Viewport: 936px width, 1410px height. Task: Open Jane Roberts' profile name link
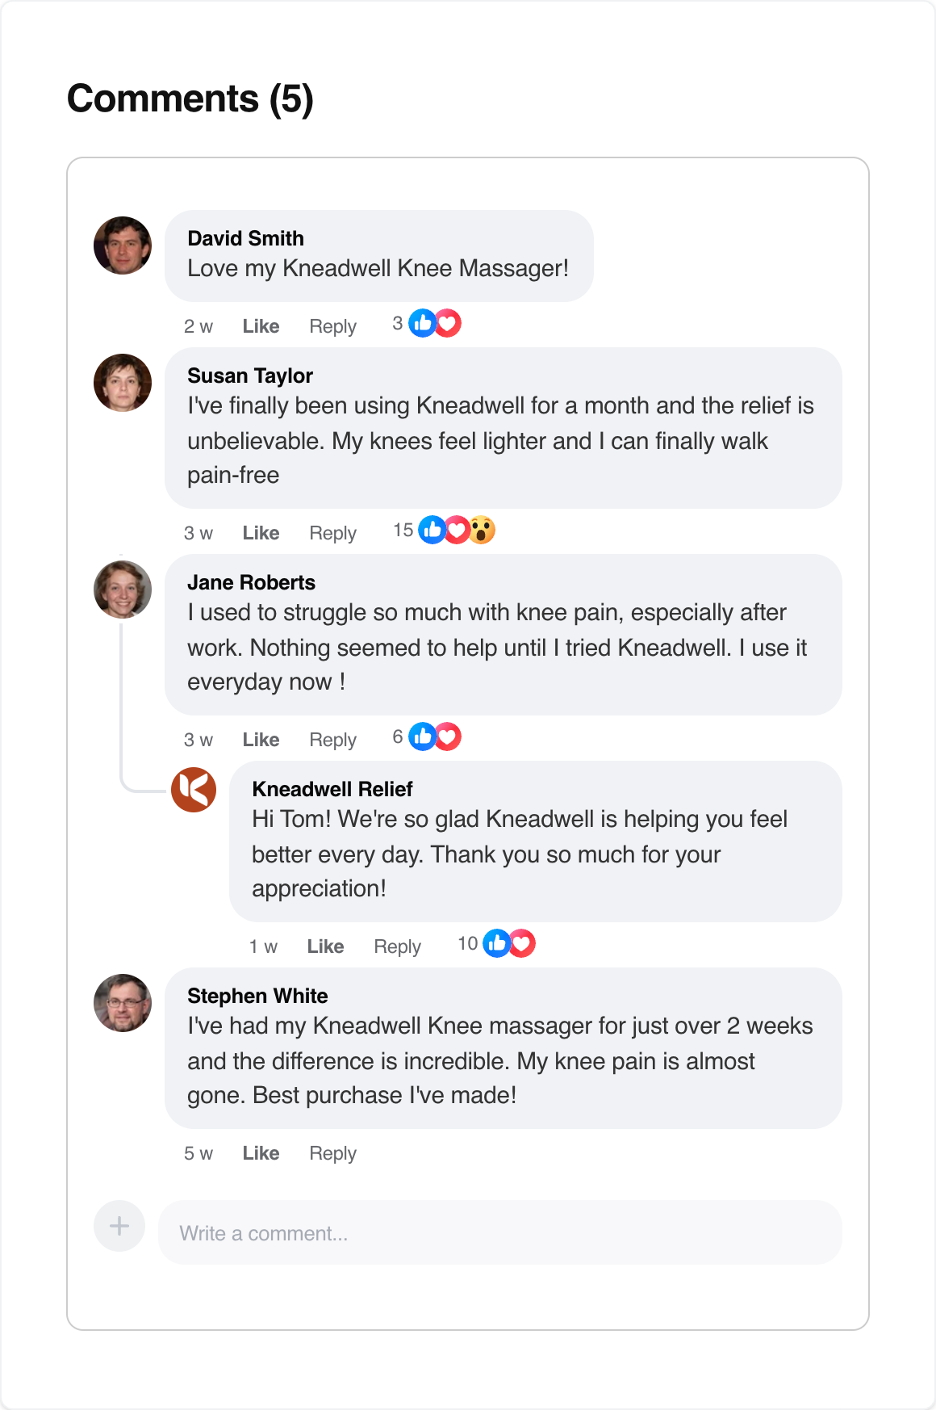tap(251, 582)
